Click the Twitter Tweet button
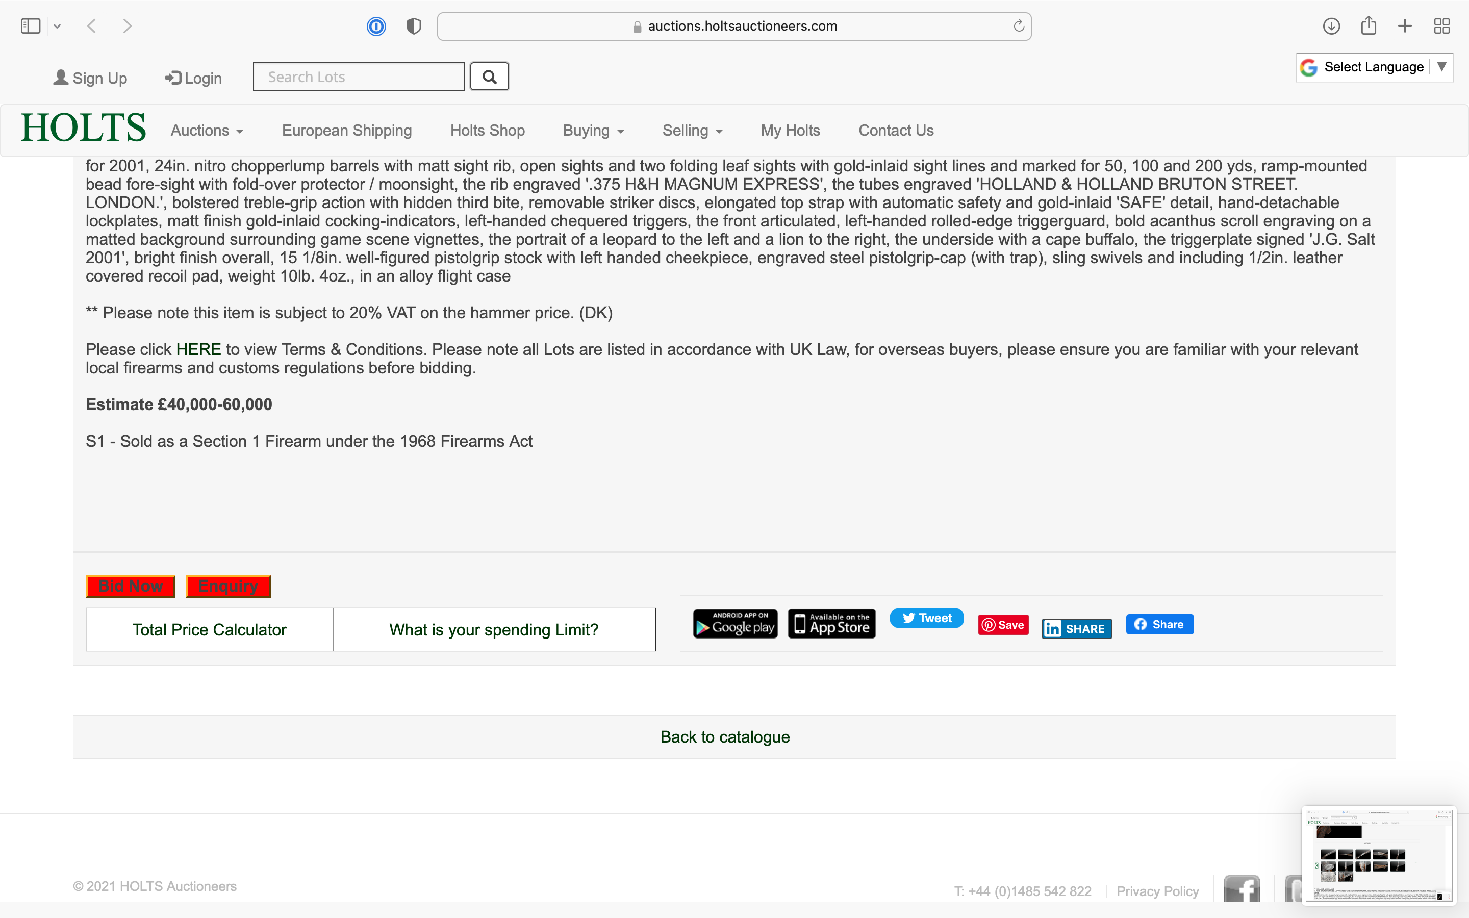This screenshot has height=918, width=1469. pos(926,618)
